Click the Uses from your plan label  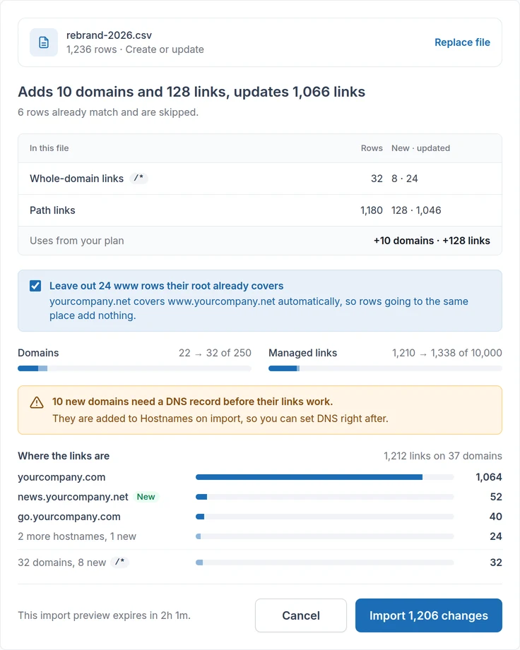pos(77,241)
